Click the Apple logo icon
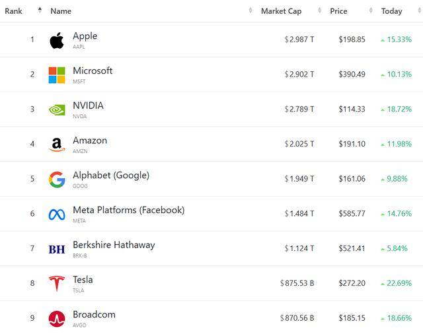Viewport: 423px width, 334px height. (x=57, y=40)
